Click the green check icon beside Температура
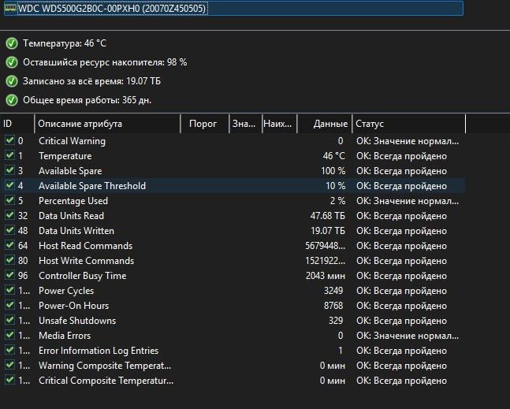Screen dimensions: 510x409 coord(12,43)
